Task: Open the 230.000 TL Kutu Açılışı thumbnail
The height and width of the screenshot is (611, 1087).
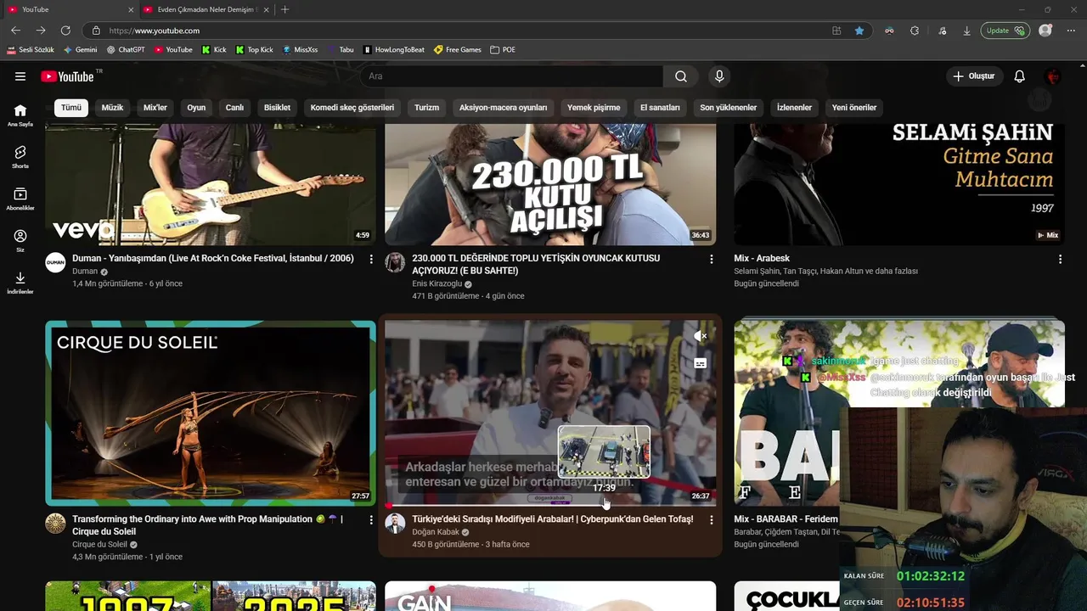Action: (550, 184)
